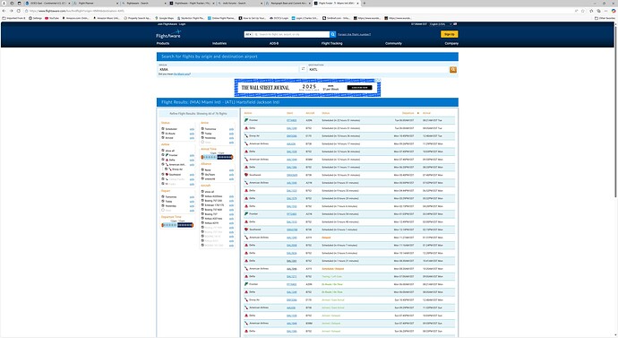Refresh the browser page
Image resolution: width=618 pixels, height=338 pixels.
point(19,11)
